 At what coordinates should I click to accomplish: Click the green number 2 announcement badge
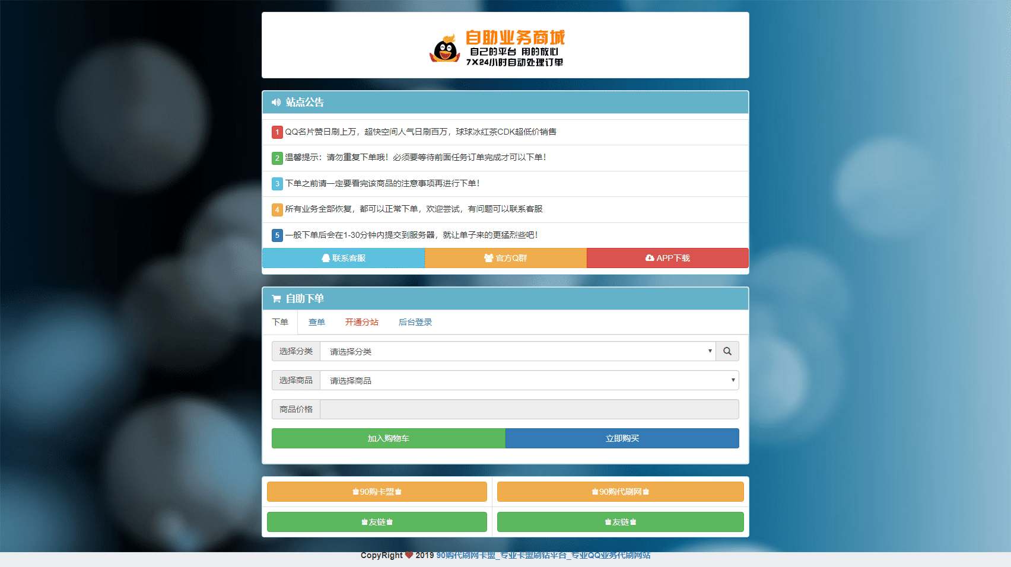pyautogui.click(x=277, y=158)
